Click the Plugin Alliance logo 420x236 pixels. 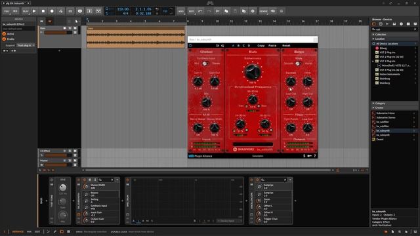(201, 156)
